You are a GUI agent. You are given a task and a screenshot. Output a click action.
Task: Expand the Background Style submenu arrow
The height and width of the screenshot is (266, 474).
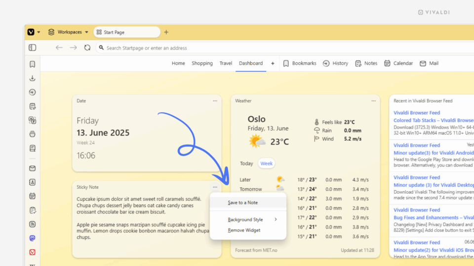click(x=276, y=219)
